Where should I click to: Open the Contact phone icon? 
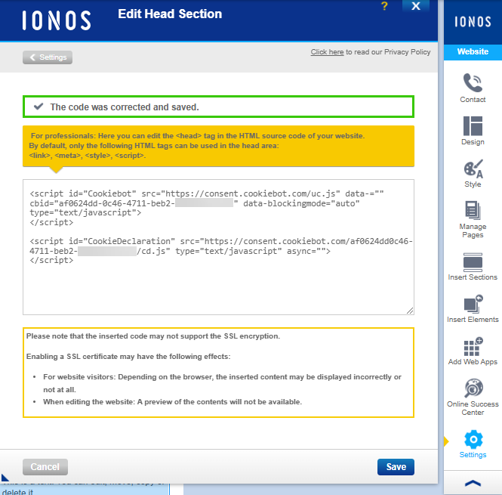[x=473, y=83]
